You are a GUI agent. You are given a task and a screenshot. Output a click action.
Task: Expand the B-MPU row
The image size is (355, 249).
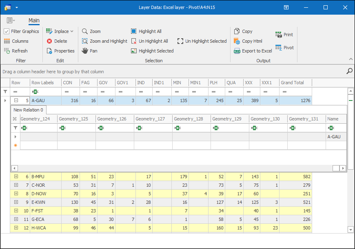coord(16,177)
